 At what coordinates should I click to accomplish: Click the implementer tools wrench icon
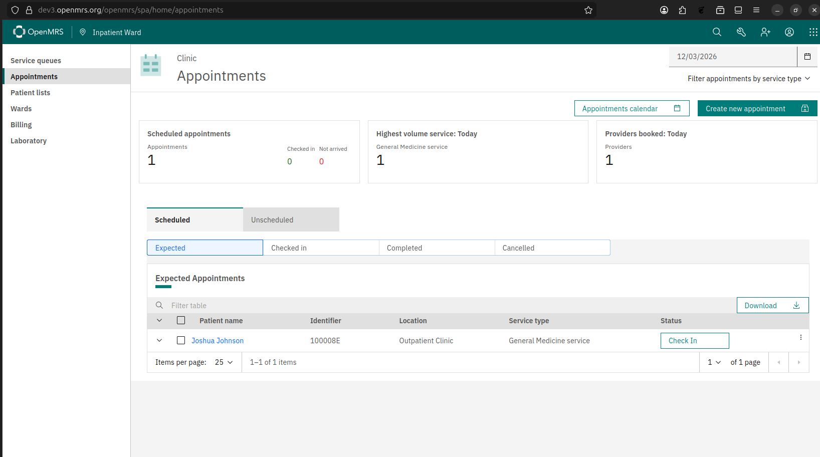click(x=741, y=32)
